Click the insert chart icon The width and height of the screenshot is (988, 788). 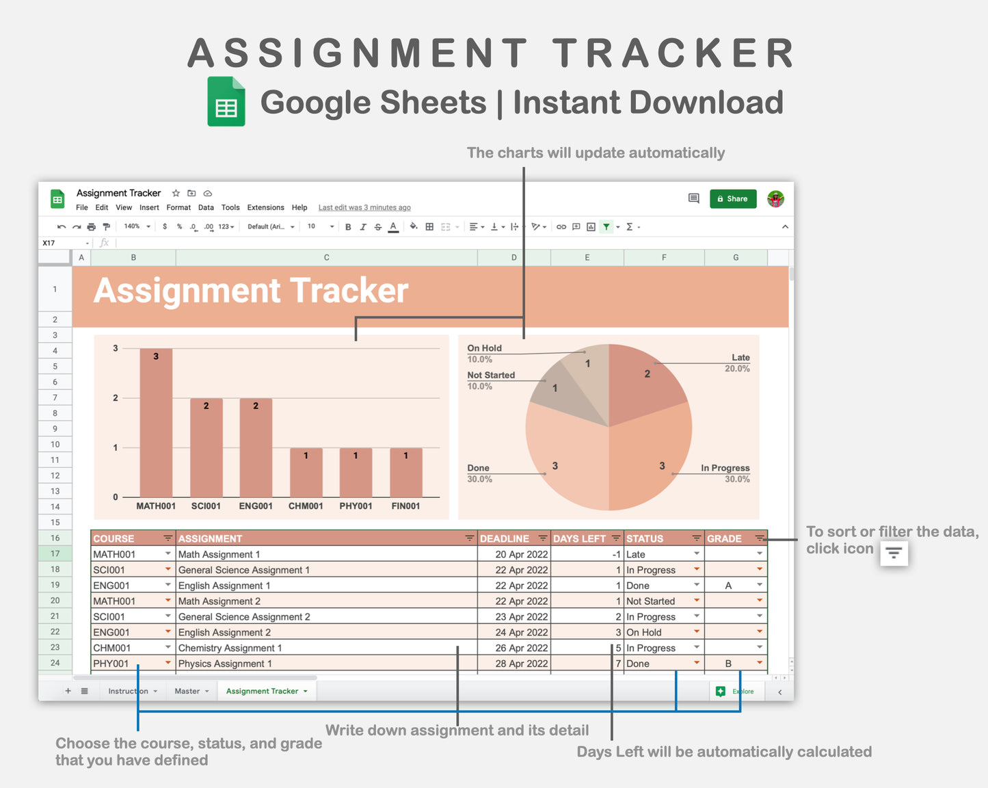click(591, 227)
